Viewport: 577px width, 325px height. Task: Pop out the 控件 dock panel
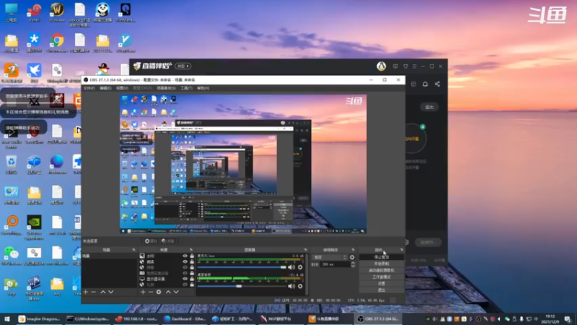tap(402, 250)
